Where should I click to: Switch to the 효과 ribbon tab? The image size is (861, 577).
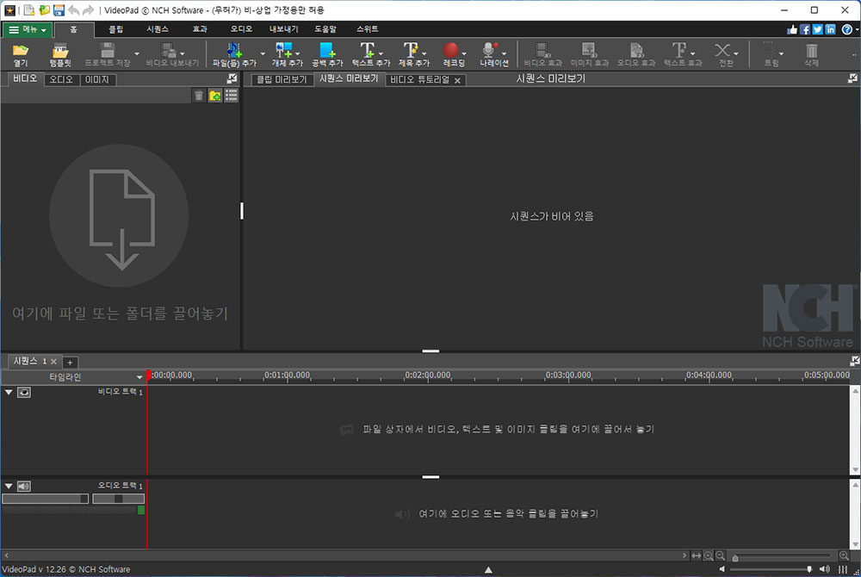pos(200,29)
